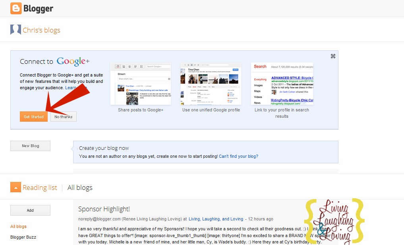Select Blogger Buzz in the sidebar
The height and width of the screenshot is (245, 404).
23,237
